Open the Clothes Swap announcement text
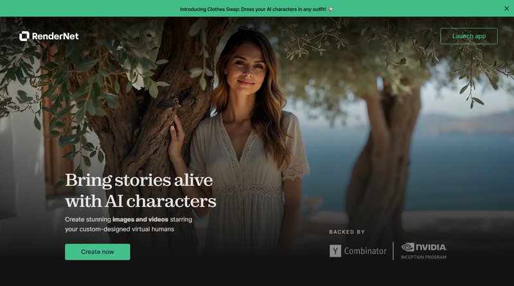This screenshot has width=514, height=286. (253, 9)
